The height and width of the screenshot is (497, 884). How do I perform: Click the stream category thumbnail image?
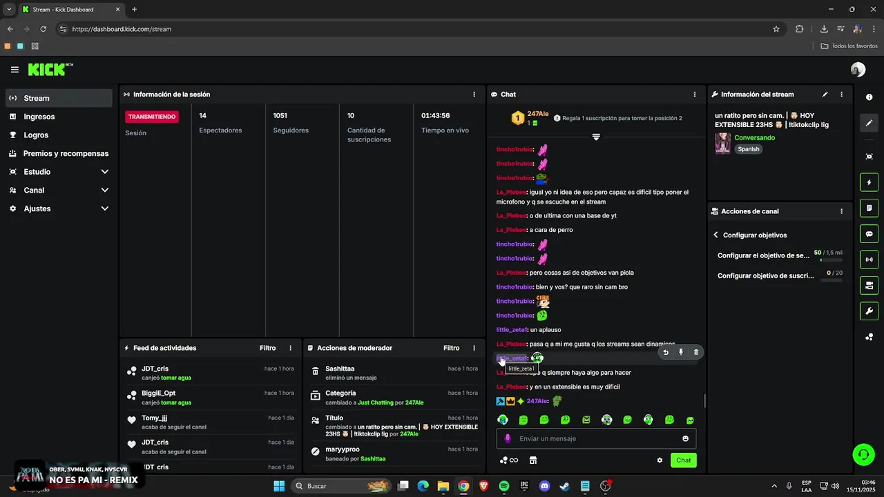722,144
